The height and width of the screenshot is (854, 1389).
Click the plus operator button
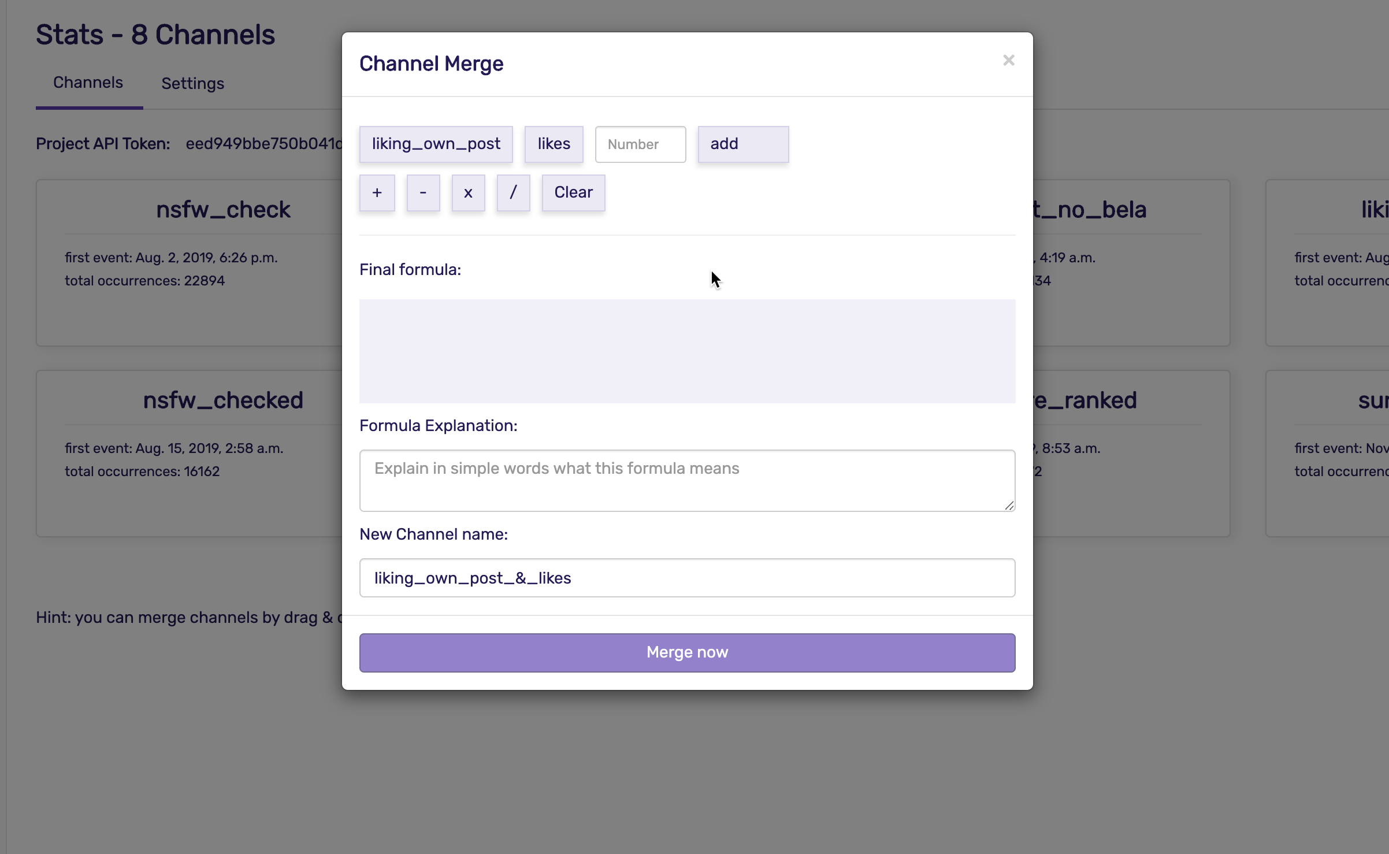[x=377, y=193]
